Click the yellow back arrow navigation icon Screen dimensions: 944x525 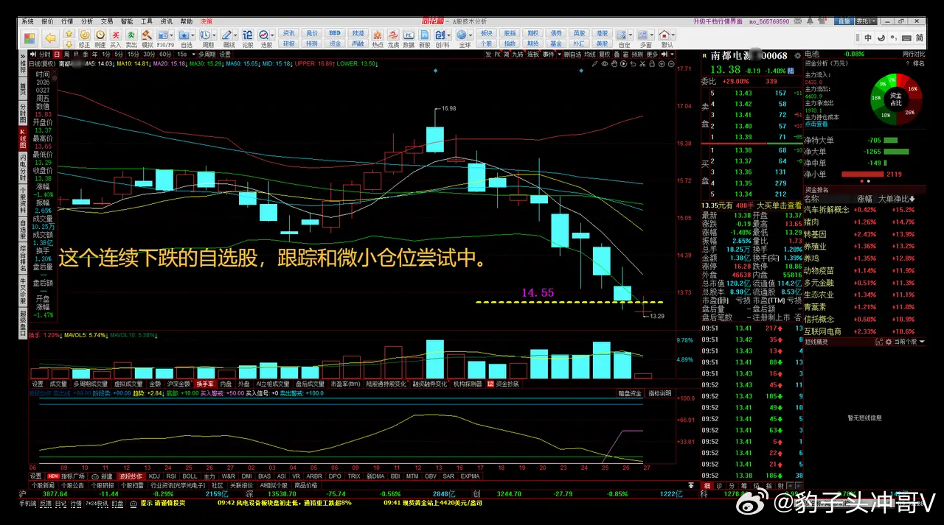point(49,36)
